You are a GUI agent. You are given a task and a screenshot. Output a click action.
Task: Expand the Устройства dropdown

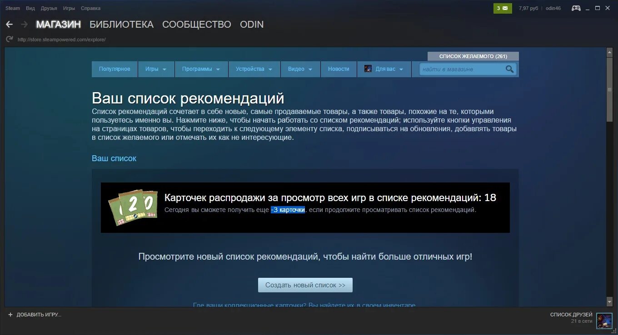pos(254,69)
